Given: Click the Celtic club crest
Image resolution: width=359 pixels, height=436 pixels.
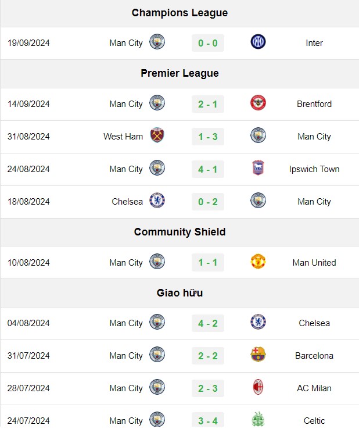Looking at the screenshot, I should pyautogui.click(x=258, y=419).
